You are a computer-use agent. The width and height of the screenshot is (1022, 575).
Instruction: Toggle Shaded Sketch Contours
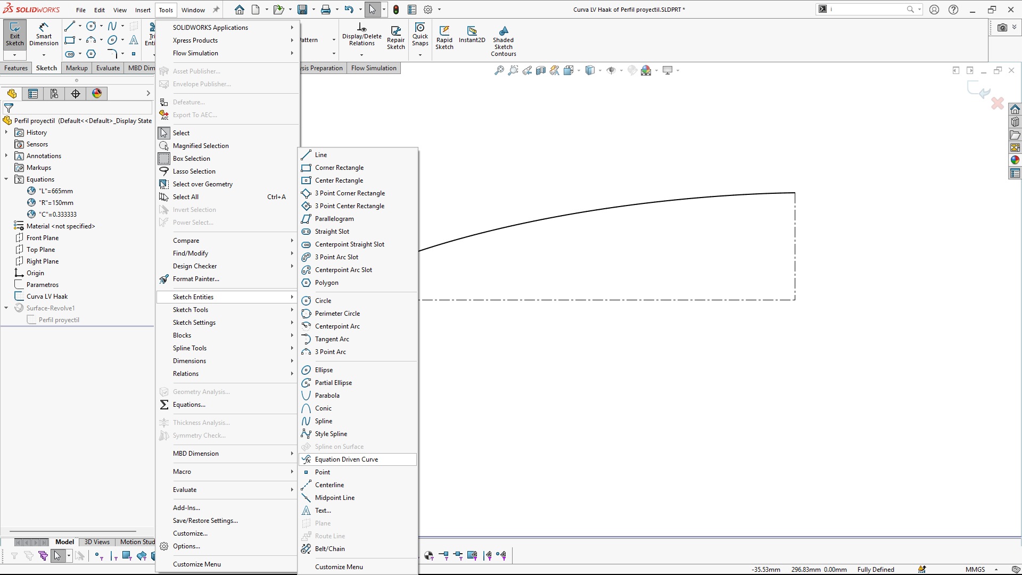pos(503,40)
